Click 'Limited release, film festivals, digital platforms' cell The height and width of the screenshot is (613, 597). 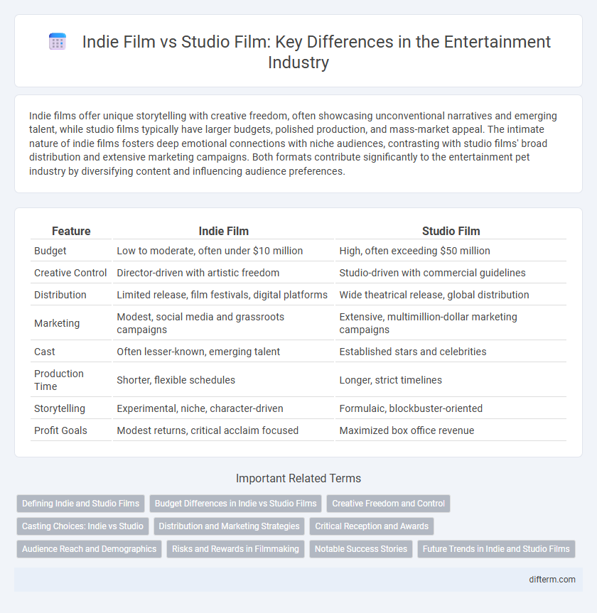(x=222, y=295)
